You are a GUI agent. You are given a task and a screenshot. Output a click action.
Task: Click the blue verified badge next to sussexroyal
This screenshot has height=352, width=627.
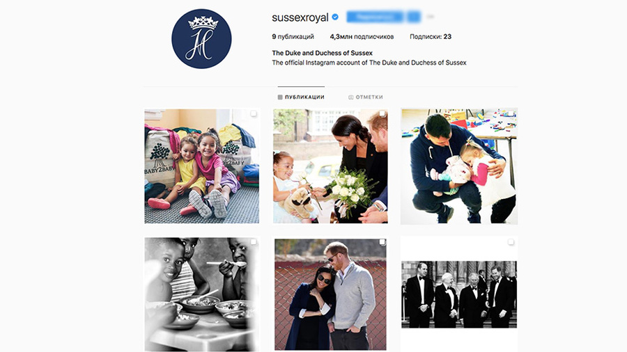coord(335,17)
